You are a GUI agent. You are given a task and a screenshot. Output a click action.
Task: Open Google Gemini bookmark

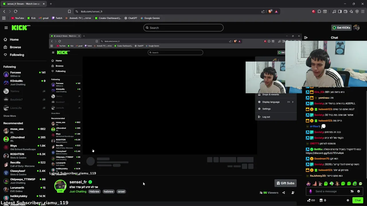[150, 18]
